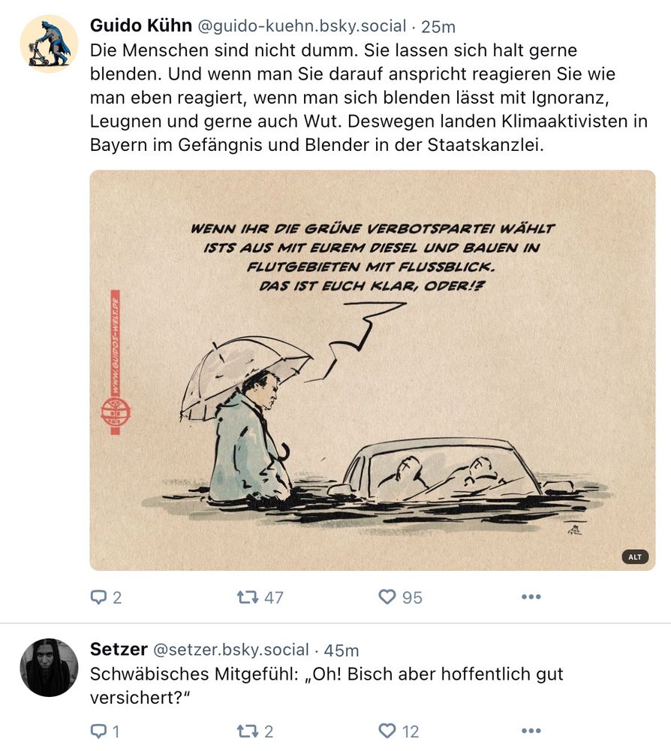The height and width of the screenshot is (751, 671).
Task: Like Guido Kühn's post with the heart icon
Action: 387,597
